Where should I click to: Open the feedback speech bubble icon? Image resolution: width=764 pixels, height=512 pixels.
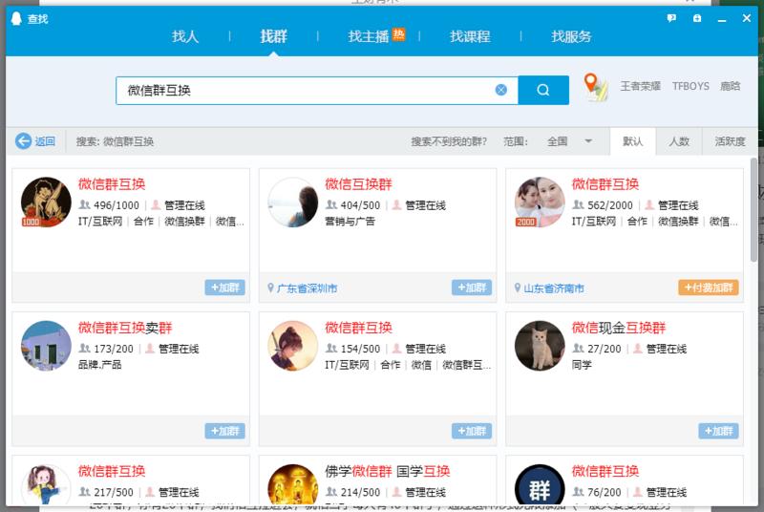(671, 18)
